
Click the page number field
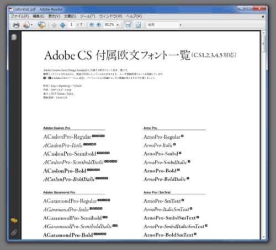coord(72,25)
